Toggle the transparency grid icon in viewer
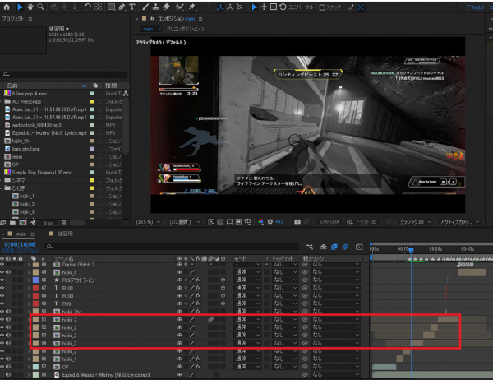This screenshot has width=493, height=380. (x=220, y=221)
